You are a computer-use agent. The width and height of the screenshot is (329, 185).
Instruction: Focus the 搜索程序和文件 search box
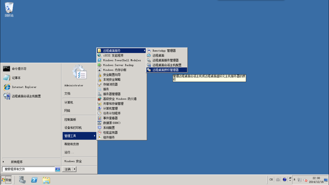click(x=29, y=169)
